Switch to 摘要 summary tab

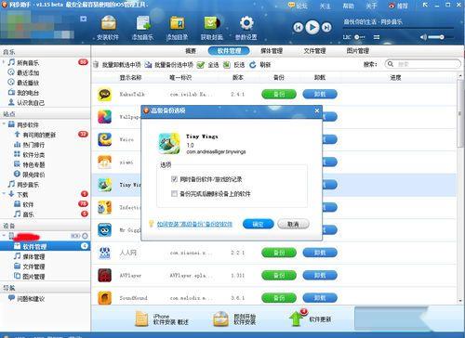coord(191,51)
